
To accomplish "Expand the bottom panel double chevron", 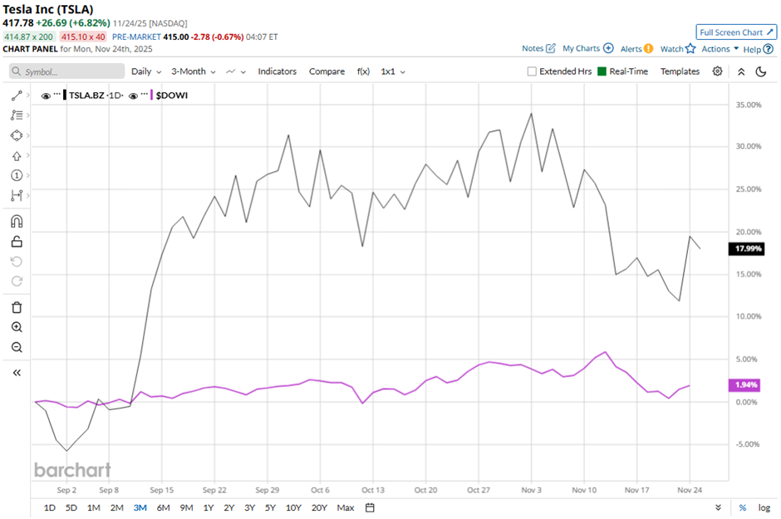I will coord(718,507).
